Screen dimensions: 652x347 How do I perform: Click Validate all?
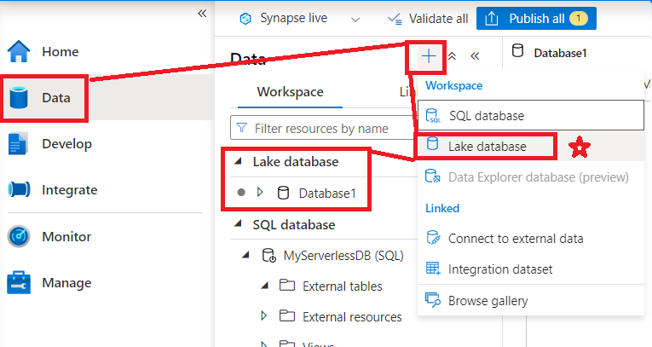(428, 19)
